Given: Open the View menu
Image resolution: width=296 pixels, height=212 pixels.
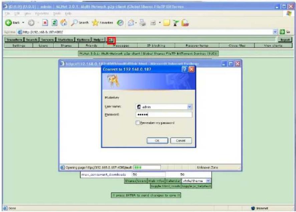Looking at the screenshot, I should click(x=28, y=14).
